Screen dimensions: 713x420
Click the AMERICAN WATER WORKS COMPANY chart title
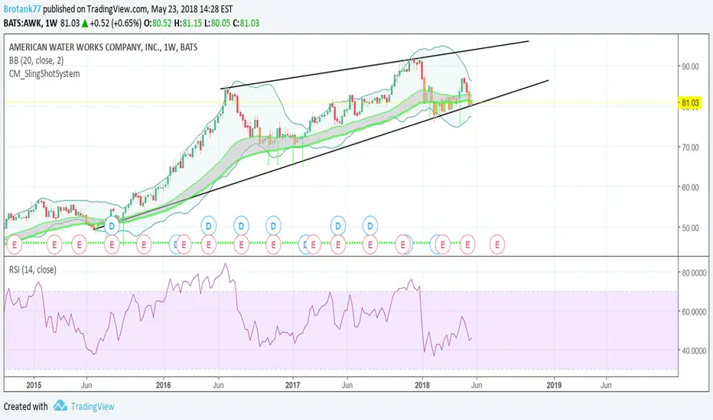pyautogui.click(x=103, y=47)
